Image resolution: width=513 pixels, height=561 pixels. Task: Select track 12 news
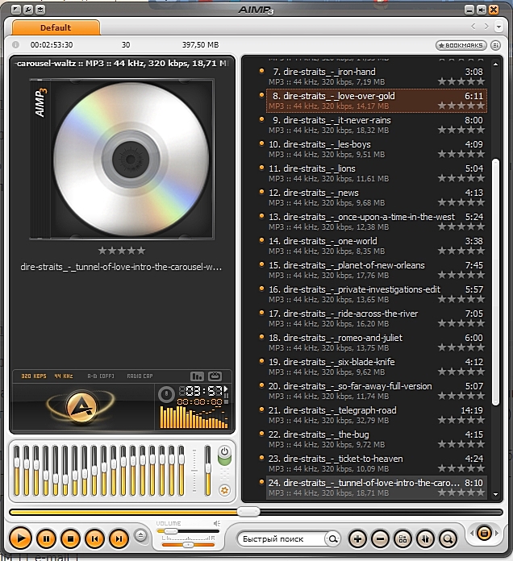coord(376,197)
